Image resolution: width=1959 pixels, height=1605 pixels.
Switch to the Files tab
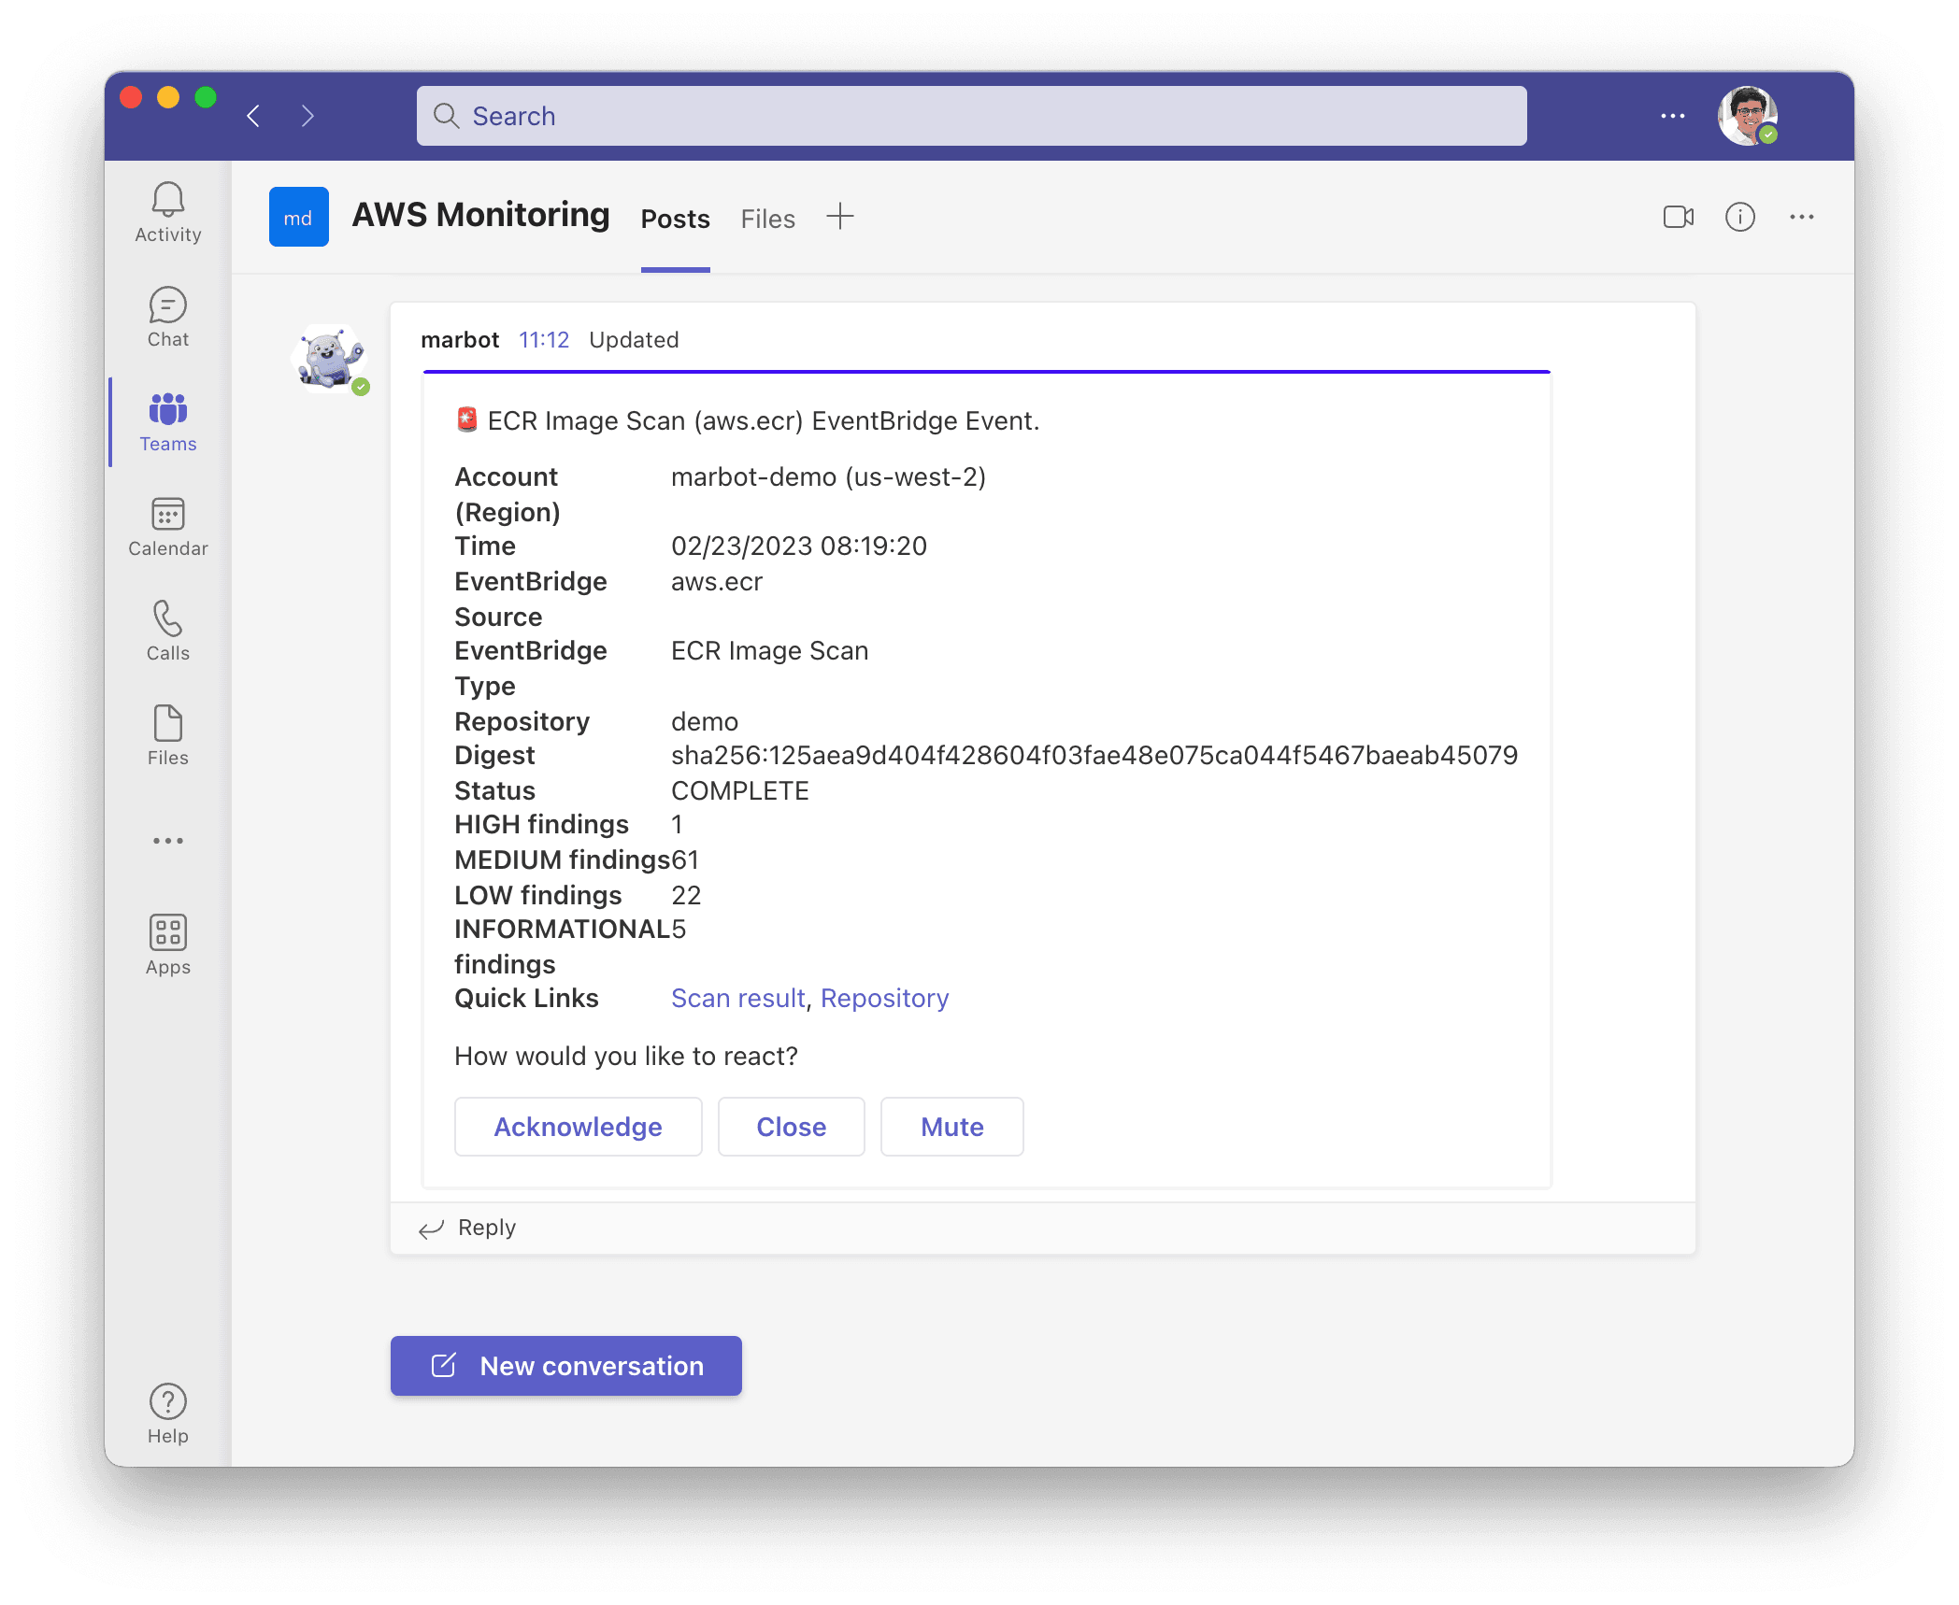click(768, 219)
